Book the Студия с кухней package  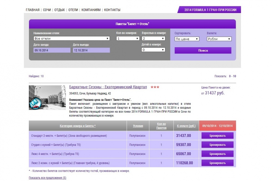click(x=217, y=145)
